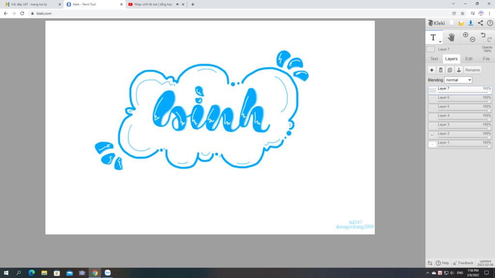495x278 pixels.
Task: Select the Text tool in Kleki
Action: (433, 37)
